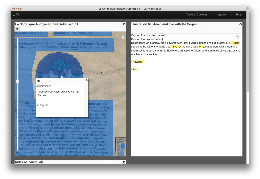Click the zoom slider handle on manuscript

click(x=18, y=82)
